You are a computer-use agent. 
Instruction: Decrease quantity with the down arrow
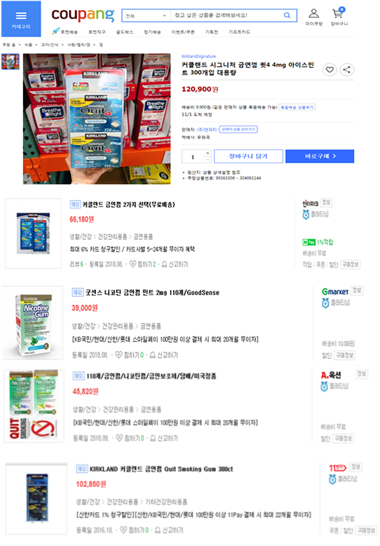click(208, 160)
